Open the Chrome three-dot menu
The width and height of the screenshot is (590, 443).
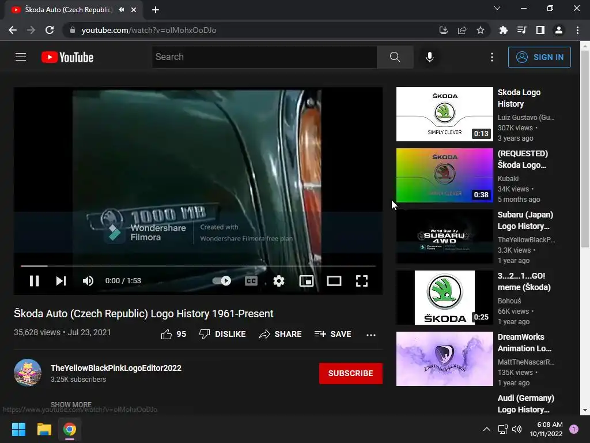coord(577,30)
